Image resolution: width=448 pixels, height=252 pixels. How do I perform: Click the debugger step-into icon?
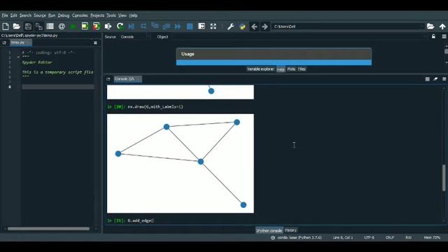point(155,27)
